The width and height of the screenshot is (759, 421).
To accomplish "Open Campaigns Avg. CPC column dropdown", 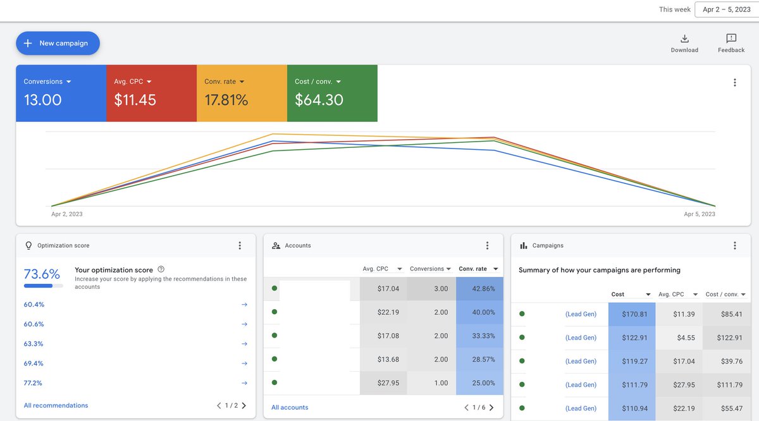I will tap(695, 295).
